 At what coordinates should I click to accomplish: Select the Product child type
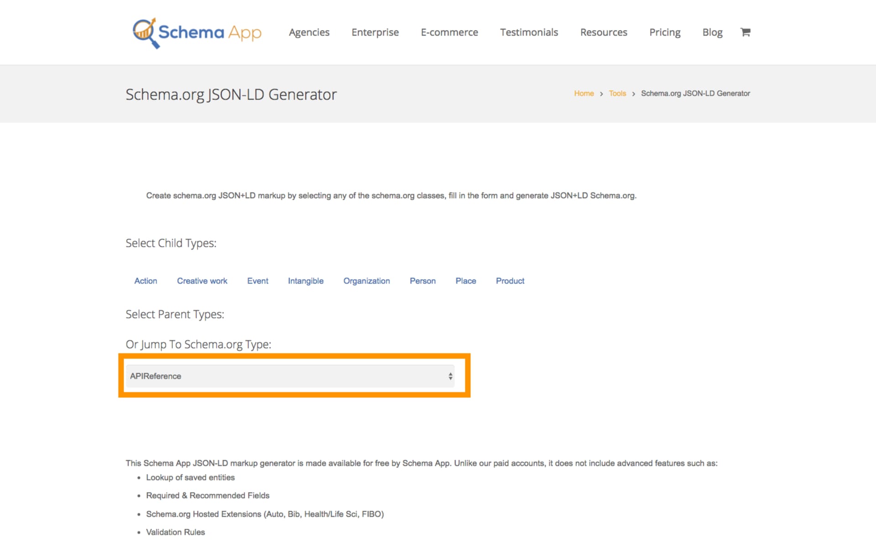510,281
